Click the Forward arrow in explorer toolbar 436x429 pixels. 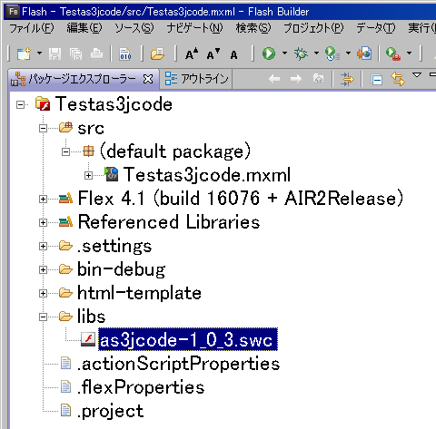[296, 80]
